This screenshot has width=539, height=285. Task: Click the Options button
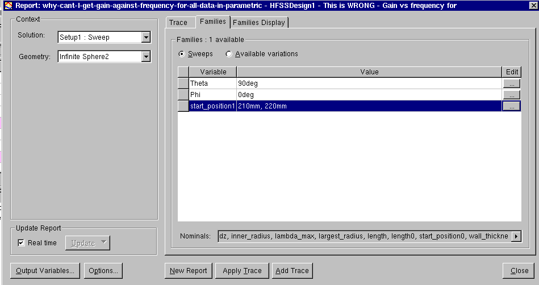click(x=103, y=271)
